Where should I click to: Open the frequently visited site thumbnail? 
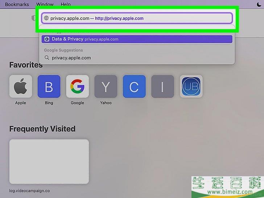[49, 161]
